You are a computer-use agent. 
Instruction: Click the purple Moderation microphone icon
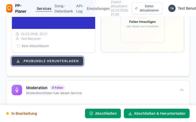pos(17,90)
